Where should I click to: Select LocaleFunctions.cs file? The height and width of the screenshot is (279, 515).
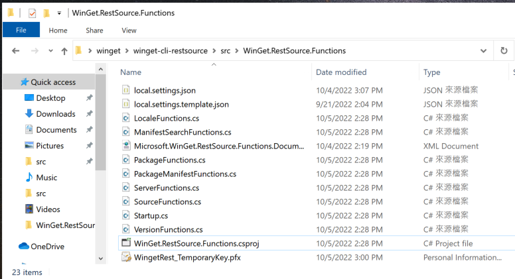point(167,118)
